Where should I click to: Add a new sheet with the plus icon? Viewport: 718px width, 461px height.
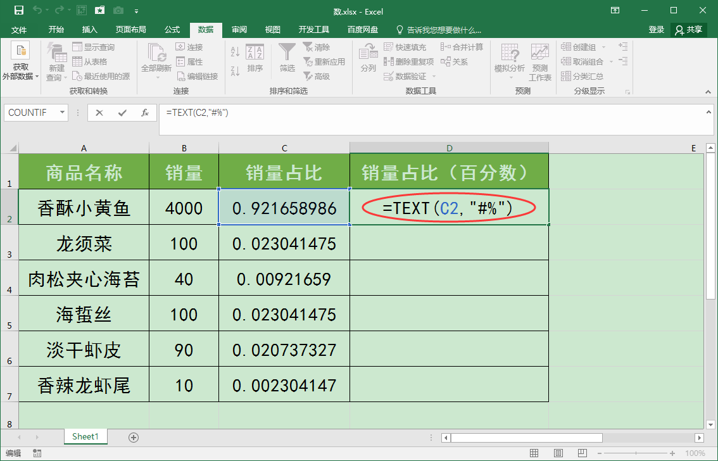tap(133, 438)
